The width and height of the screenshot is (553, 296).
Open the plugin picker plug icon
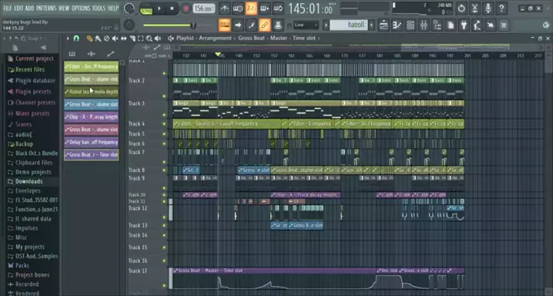pos(464,25)
